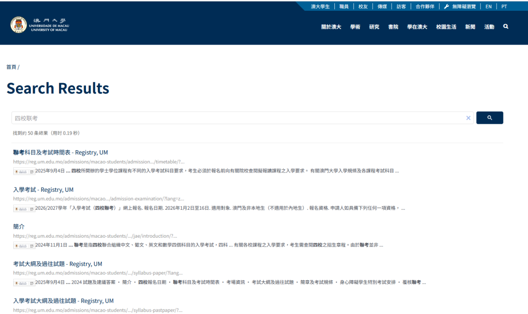Click the University of Macau logo

click(39, 24)
